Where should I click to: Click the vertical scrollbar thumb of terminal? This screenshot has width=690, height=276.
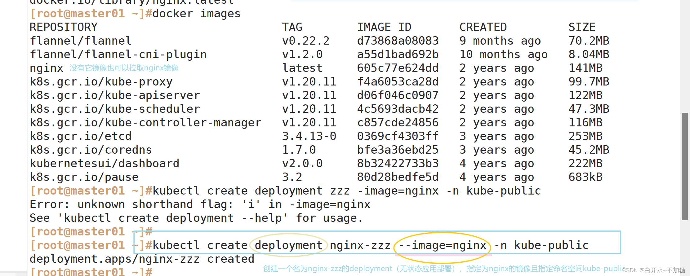tap(685, 167)
